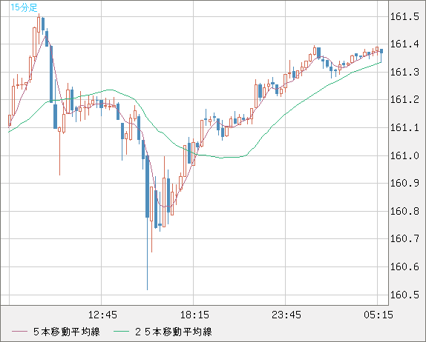Screen dimensions: 426x342
Task: Click the 15分足 timeframe label
Action: pyautogui.click(x=24, y=7)
